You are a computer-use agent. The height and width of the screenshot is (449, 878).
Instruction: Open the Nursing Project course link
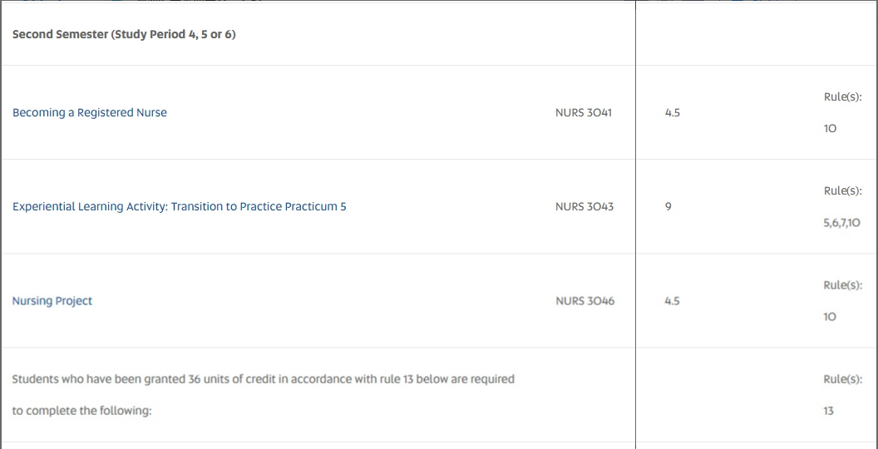coord(52,301)
